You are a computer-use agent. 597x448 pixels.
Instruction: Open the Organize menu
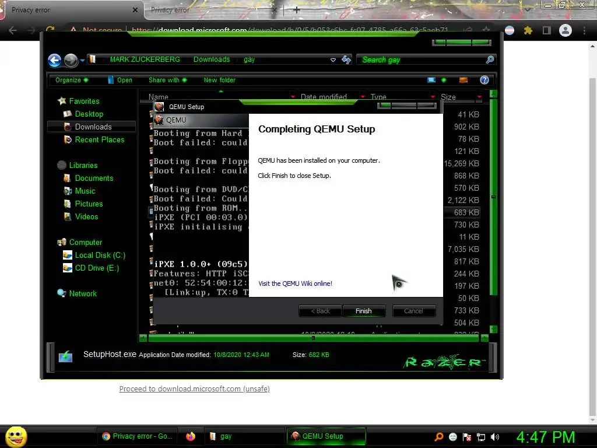(x=72, y=80)
